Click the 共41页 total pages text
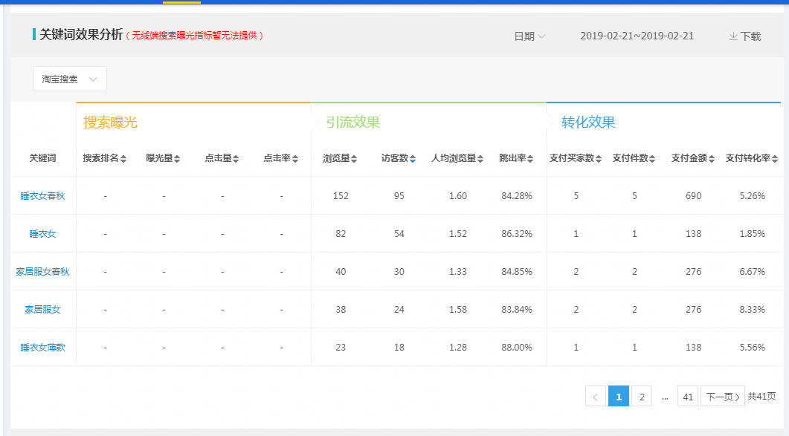 tap(761, 397)
